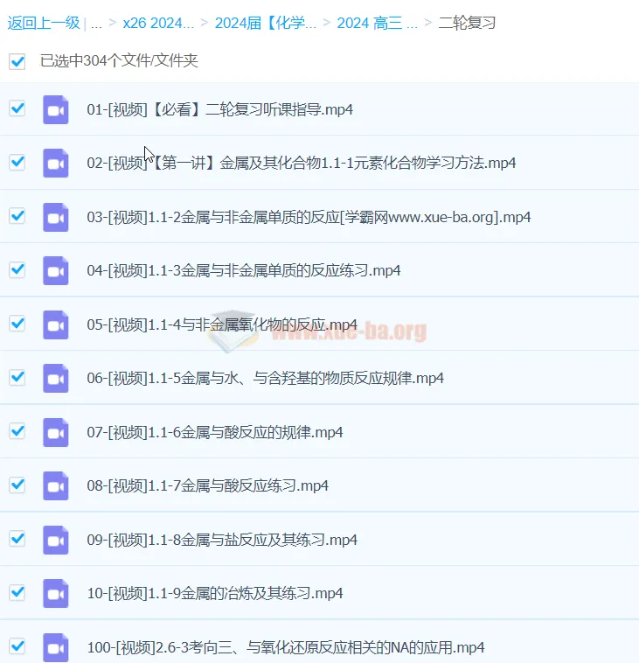Viewport: 639px width, 663px height.
Task: Toggle the select-all 已选中304个文件 checkbox
Action: [x=17, y=61]
